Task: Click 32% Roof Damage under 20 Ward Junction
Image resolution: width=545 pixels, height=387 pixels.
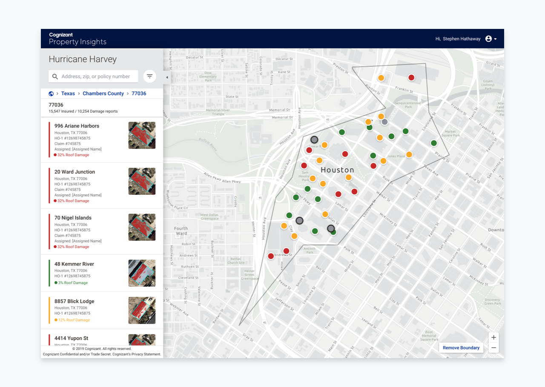Action: (73, 201)
